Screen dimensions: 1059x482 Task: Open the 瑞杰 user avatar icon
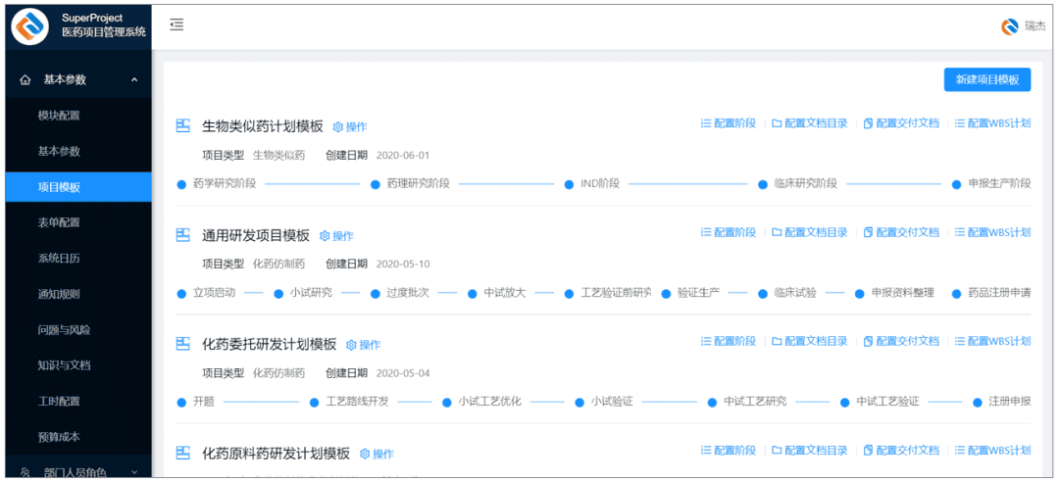click(x=1010, y=26)
